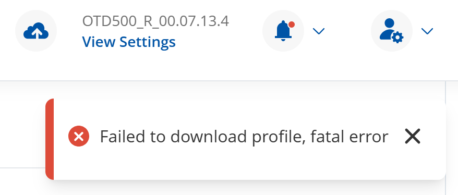Click the grey circle around user icon
The height and width of the screenshot is (195, 458).
pos(392,31)
